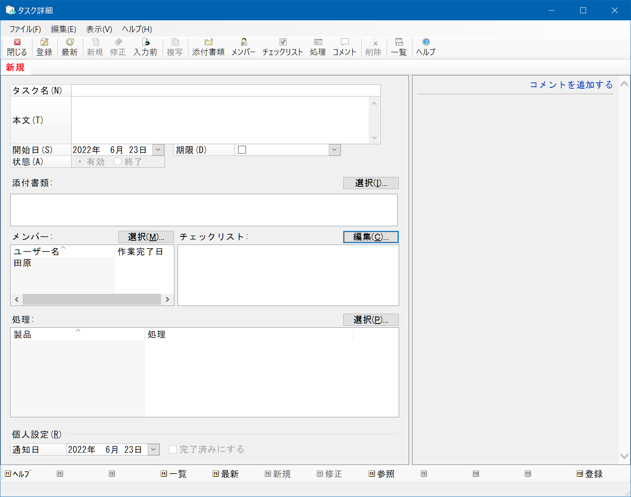Open 添付書類 from the toolbar
The width and height of the screenshot is (631, 497).
tap(208, 47)
